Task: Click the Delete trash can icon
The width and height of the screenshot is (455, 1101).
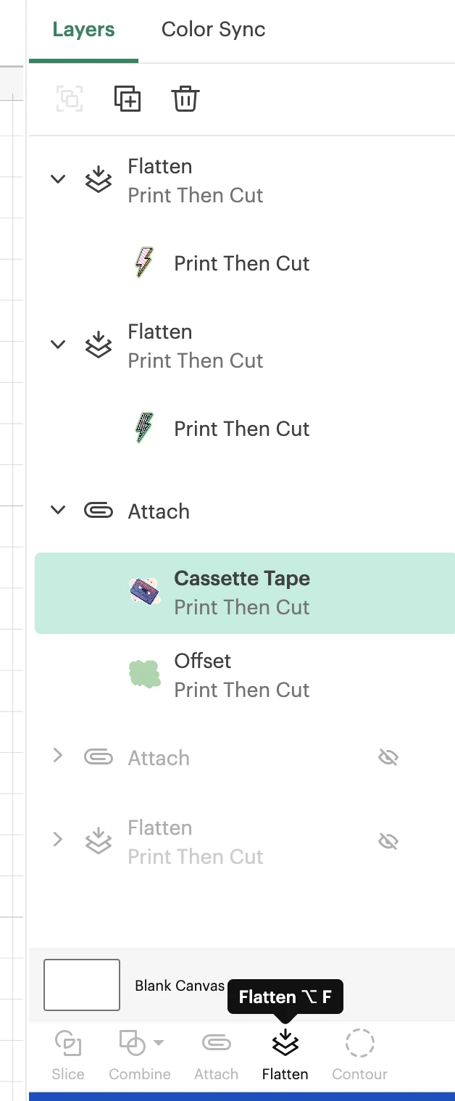Action: 185,99
